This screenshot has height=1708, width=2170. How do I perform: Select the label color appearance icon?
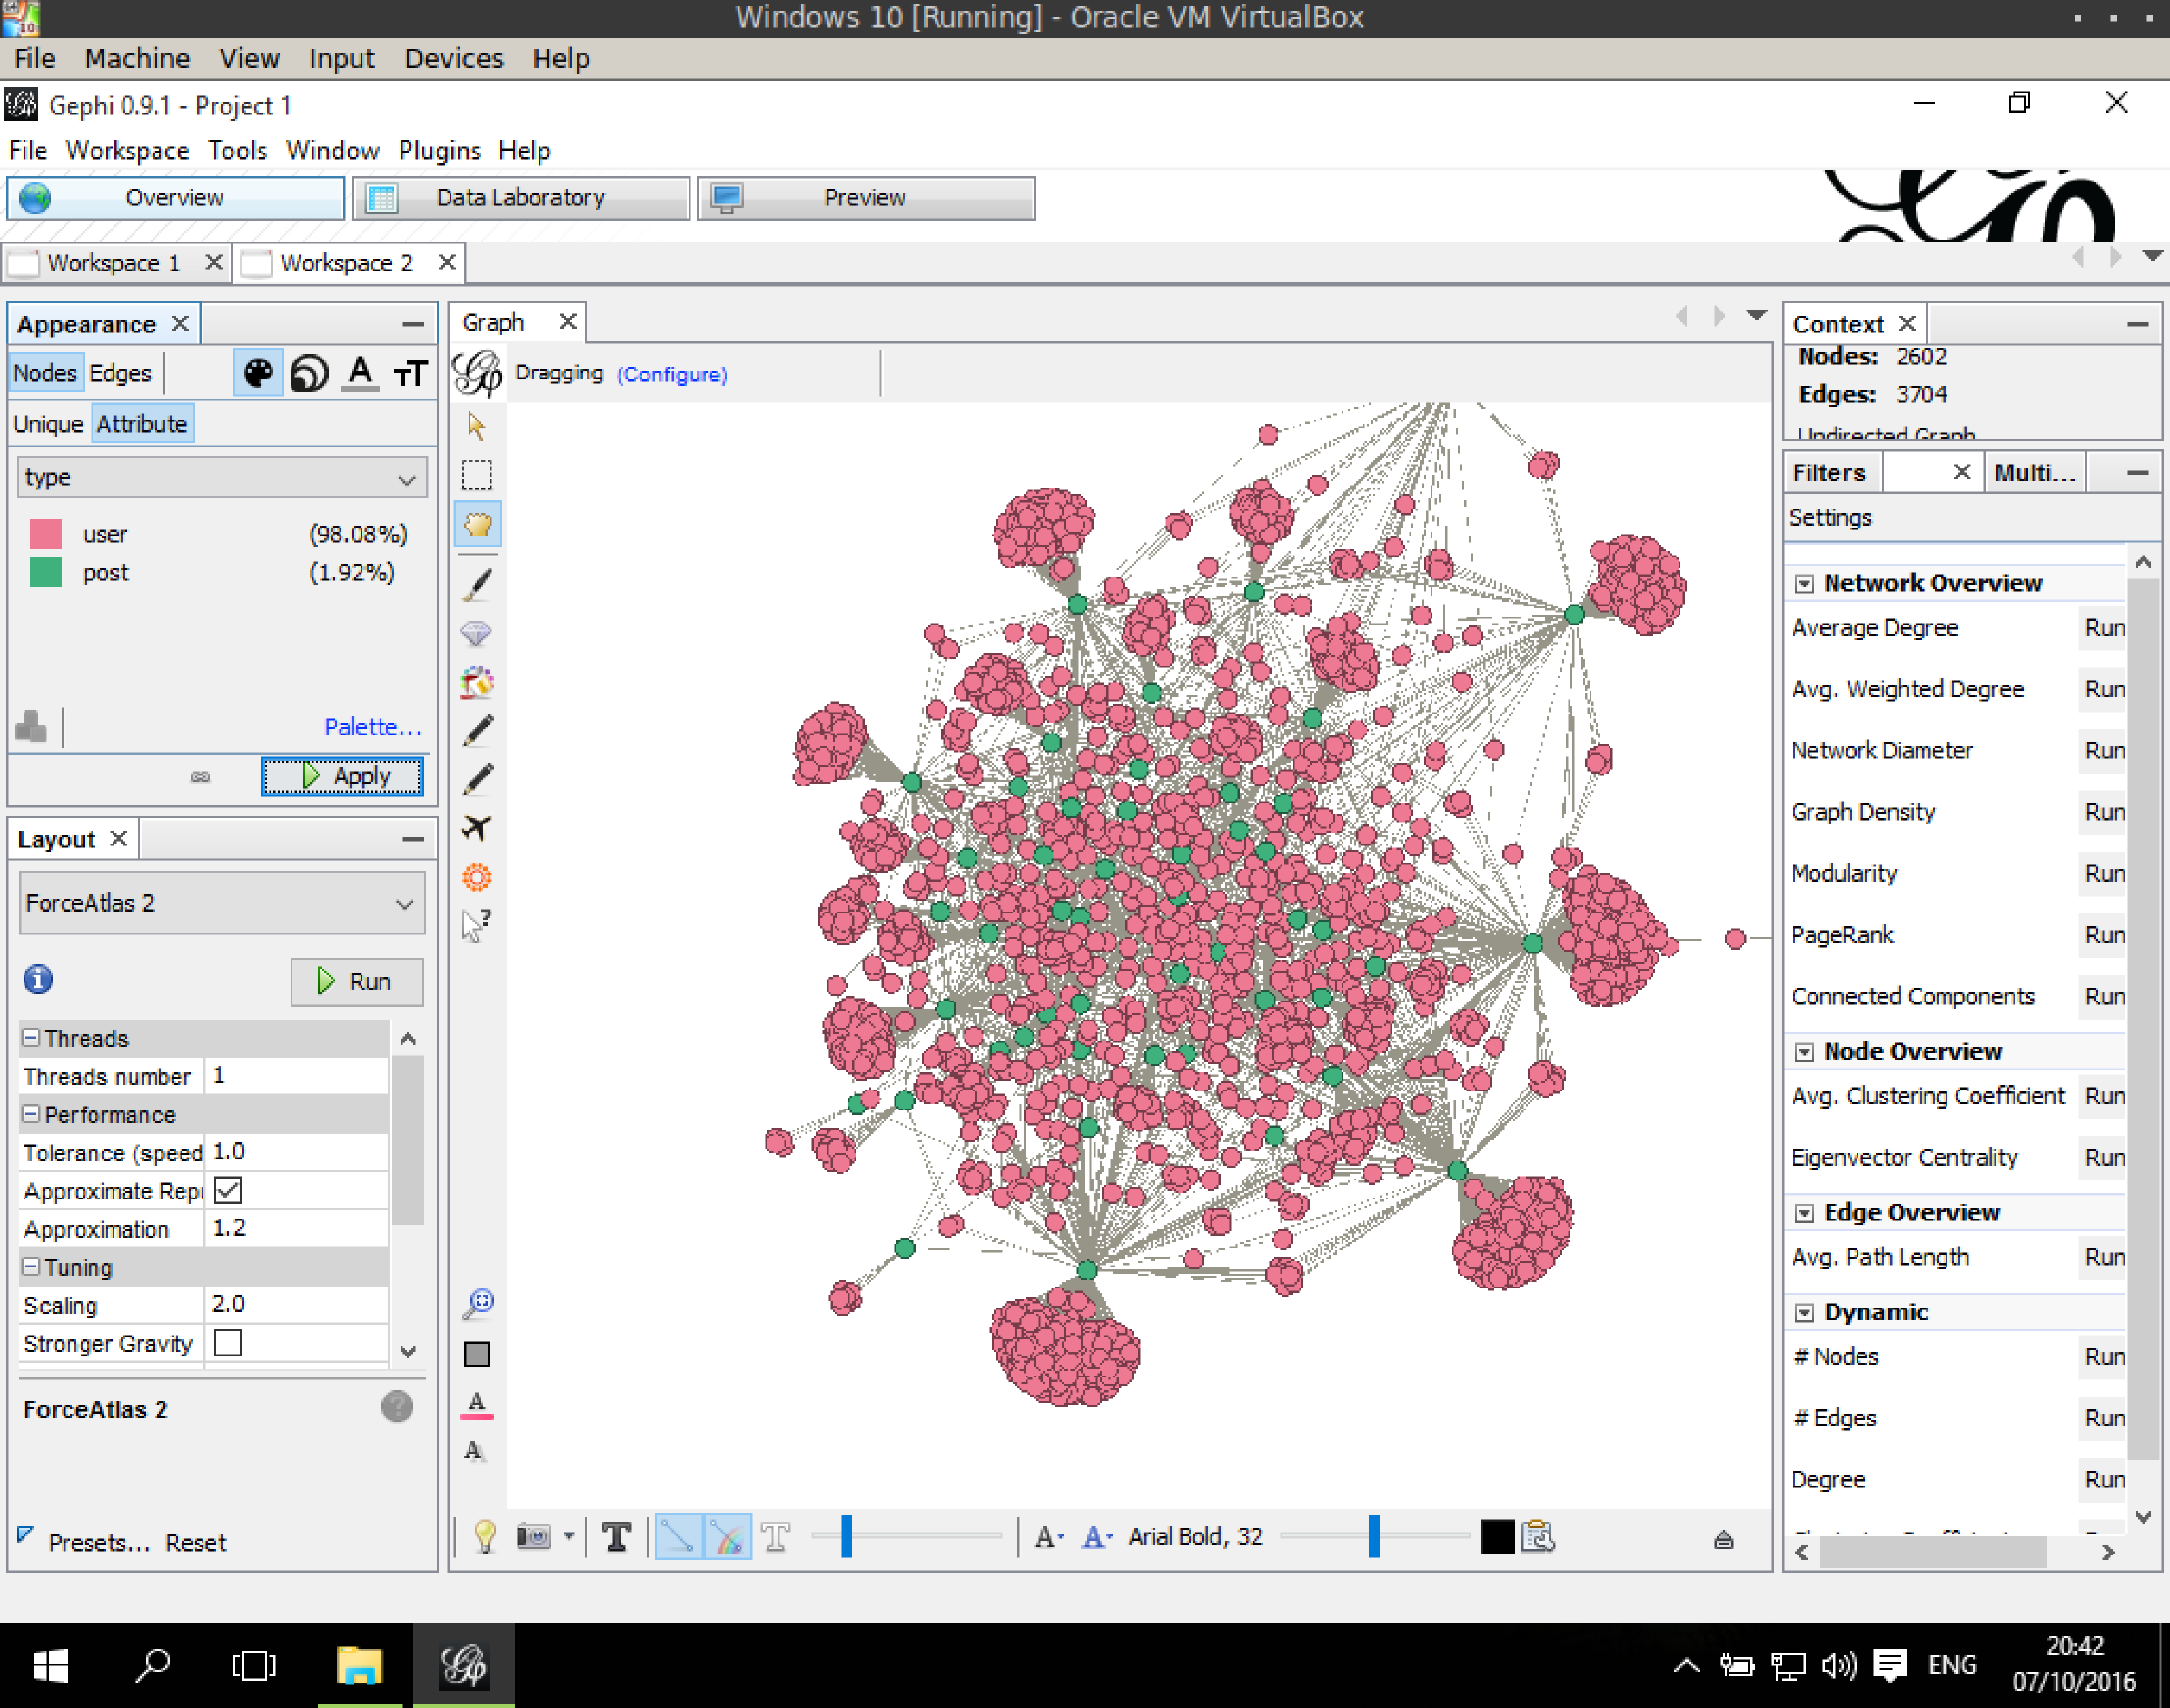click(360, 373)
